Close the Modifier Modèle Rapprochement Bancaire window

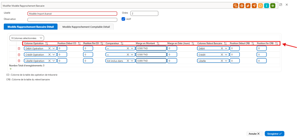(x=287, y=5)
